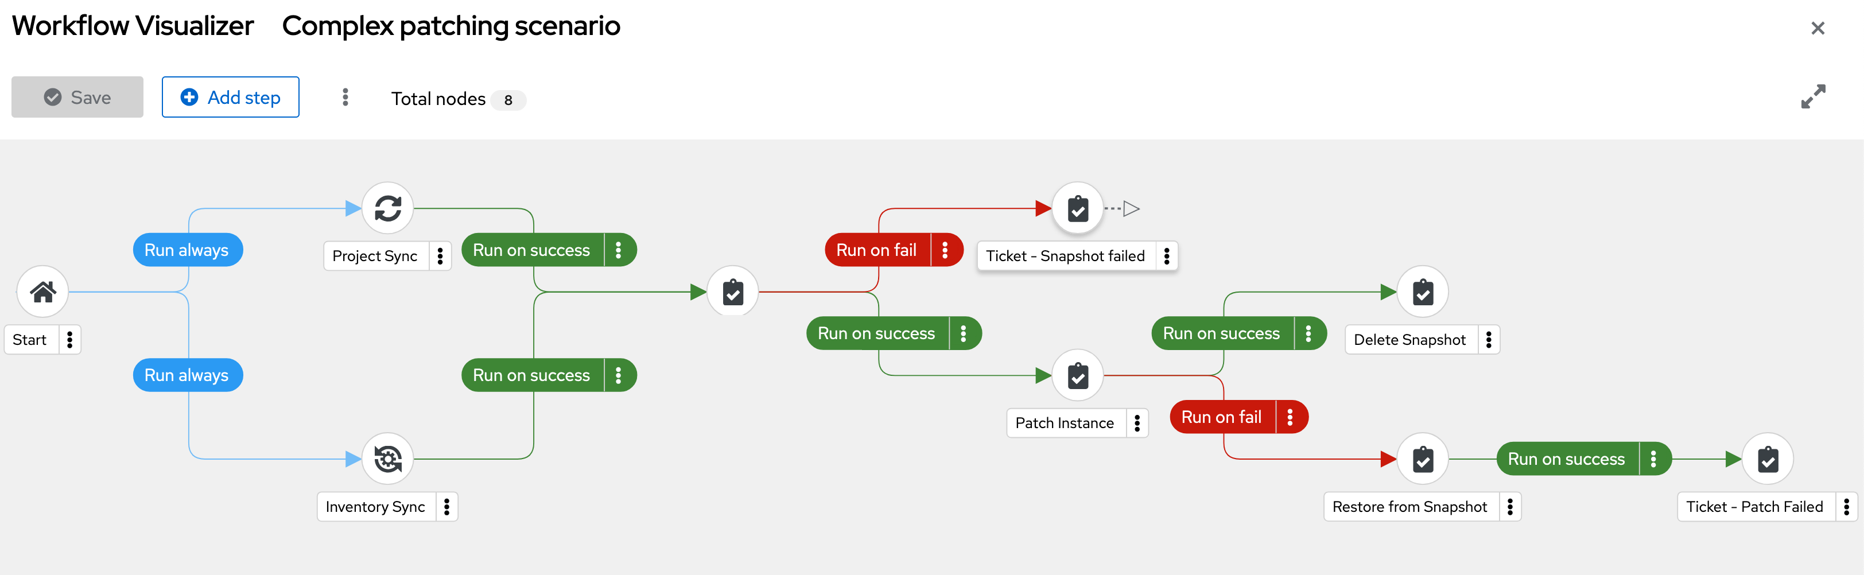Open the Run on success link menu before Ticket - Patch Failed

pos(1653,459)
